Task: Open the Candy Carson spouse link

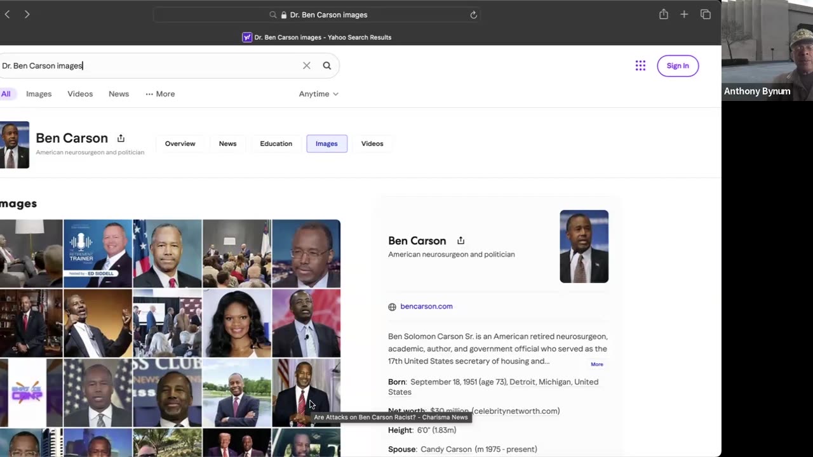Action: [x=446, y=449]
